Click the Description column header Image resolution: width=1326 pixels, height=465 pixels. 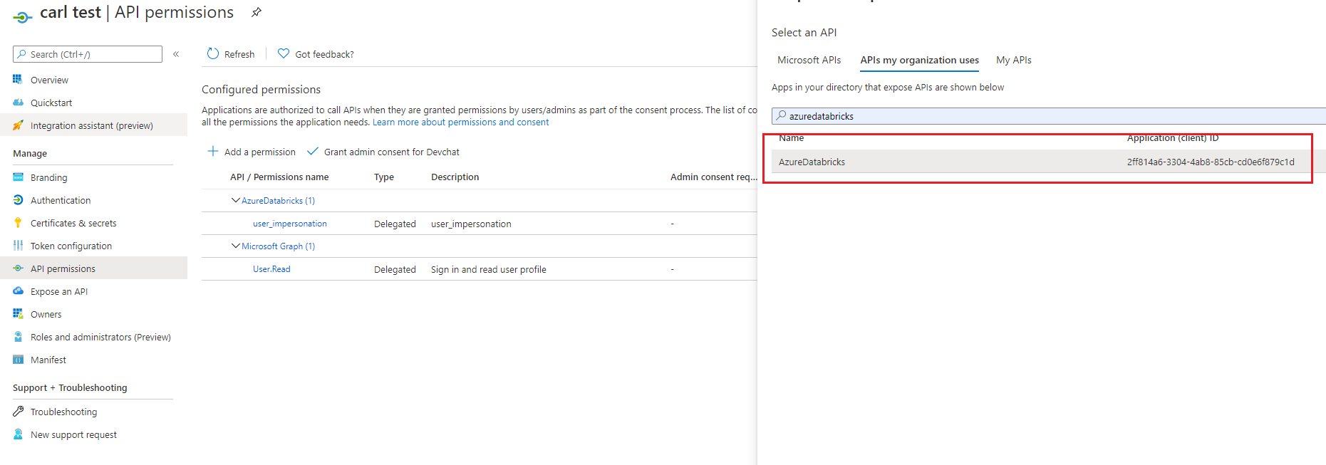click(455, 177)
